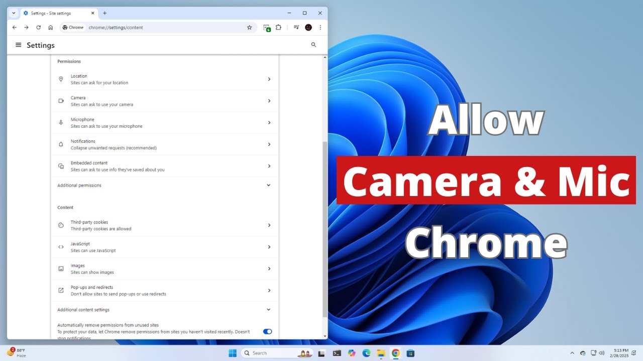This screenshot has width=643, height=361.
Task: Open Microphone permission settings
Action: 165,123
